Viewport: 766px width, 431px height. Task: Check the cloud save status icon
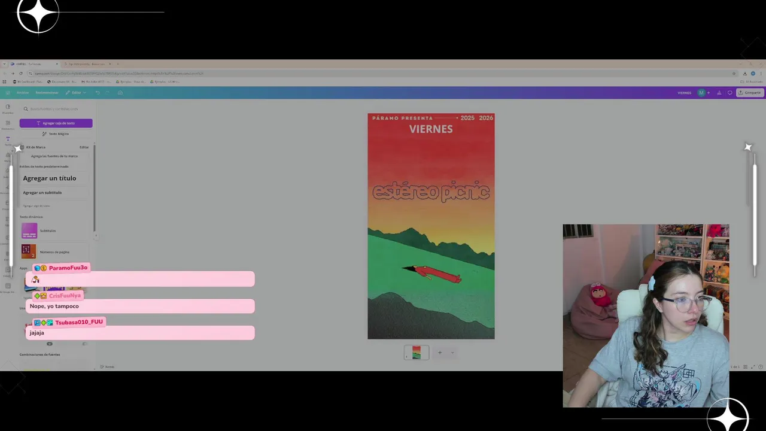point(120,93)
